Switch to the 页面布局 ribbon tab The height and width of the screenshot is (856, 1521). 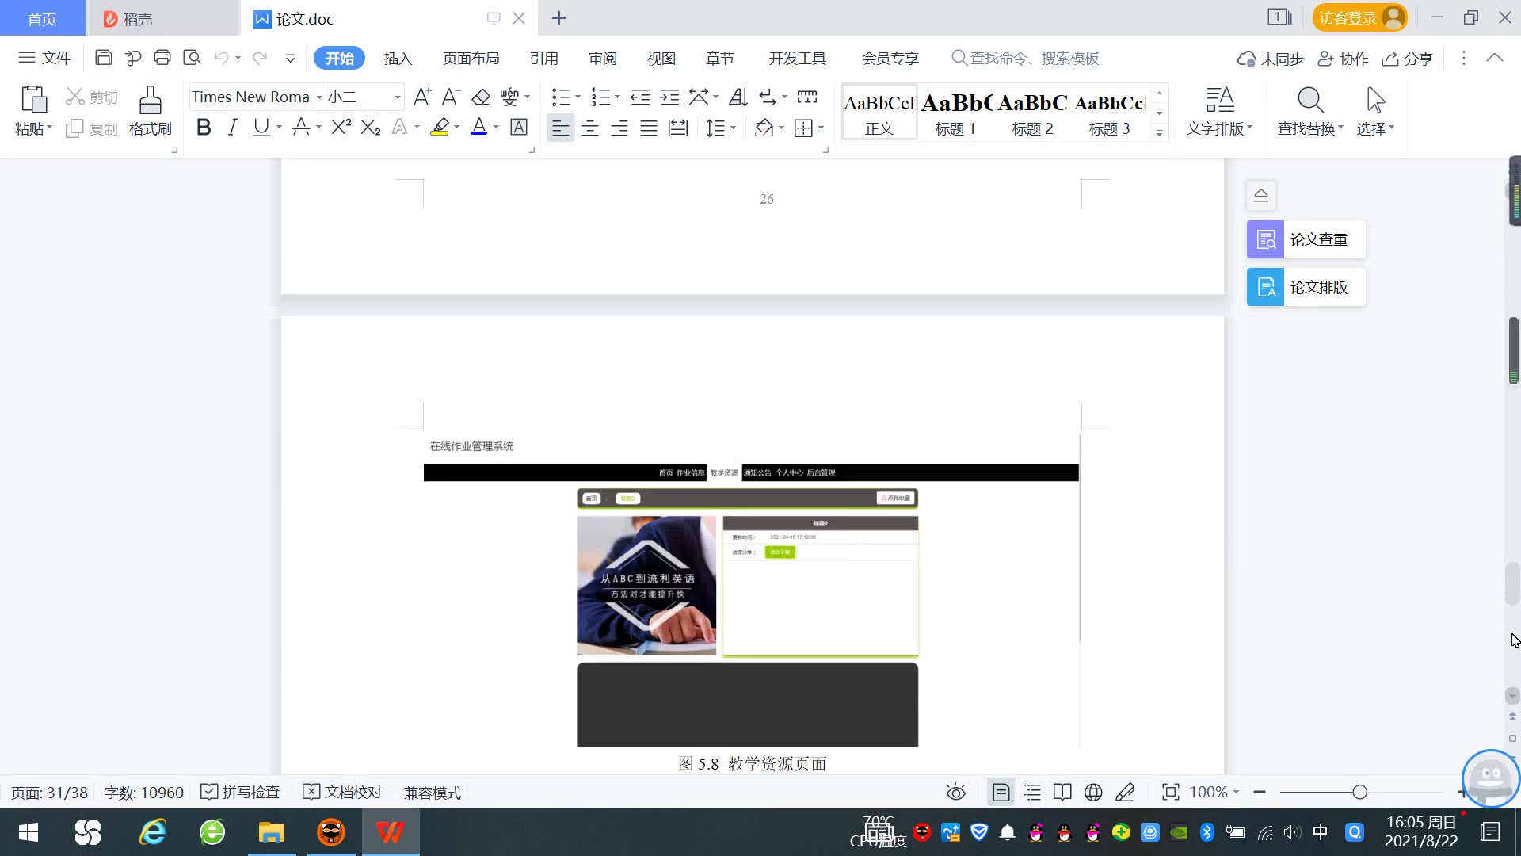[471, 58]
